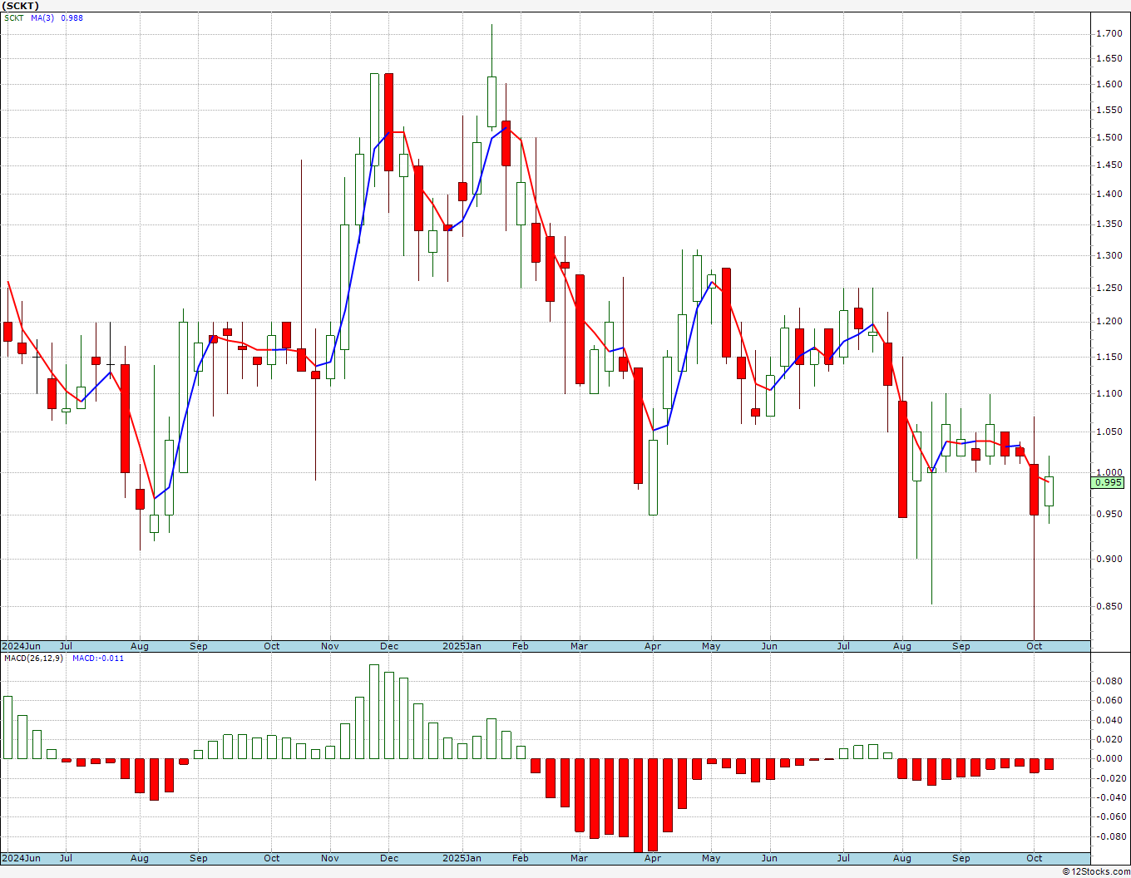Click the 0.000 MACD zero-line label

[1111, 759]
